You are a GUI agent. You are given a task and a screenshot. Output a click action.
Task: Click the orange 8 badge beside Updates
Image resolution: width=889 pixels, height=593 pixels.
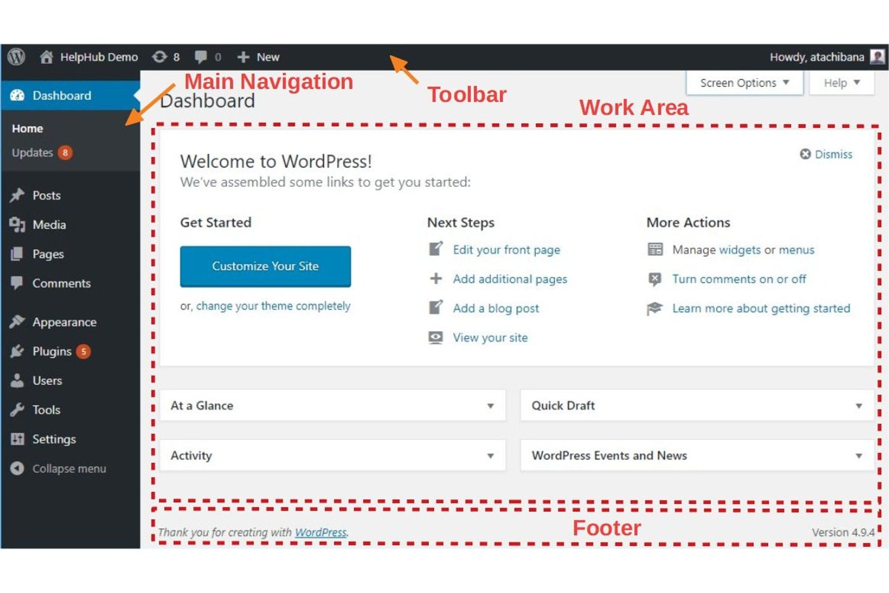[x=65, y=153]
